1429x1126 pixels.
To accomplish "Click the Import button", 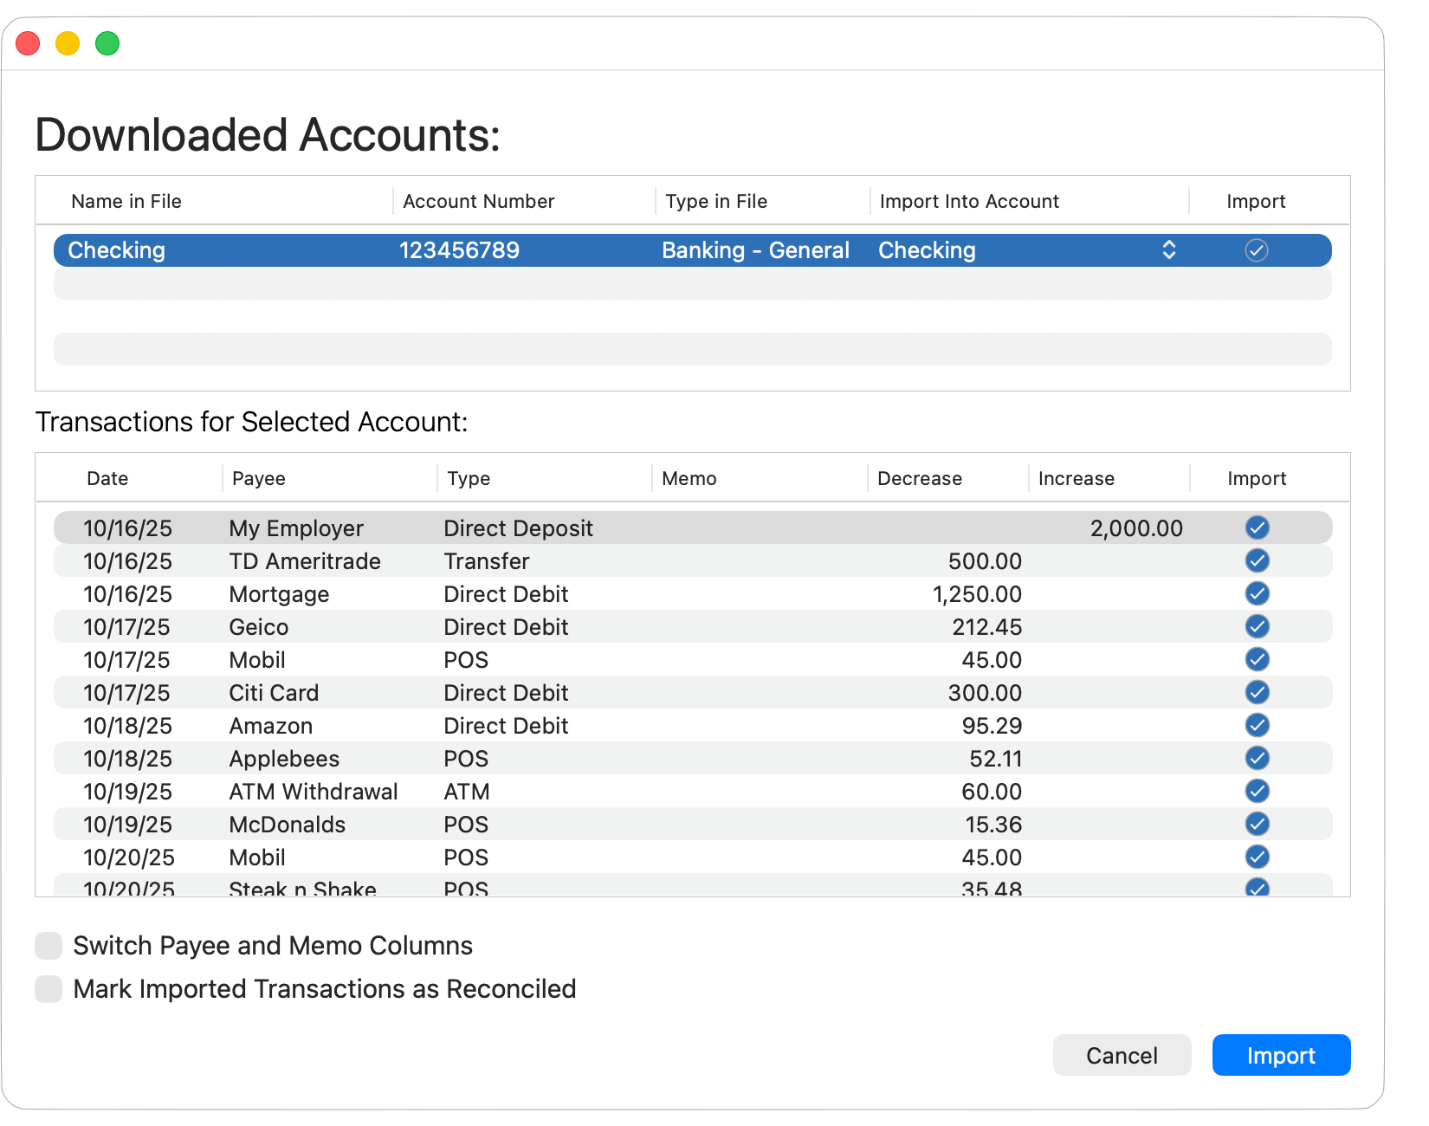I will [x=1281, y=1055].
